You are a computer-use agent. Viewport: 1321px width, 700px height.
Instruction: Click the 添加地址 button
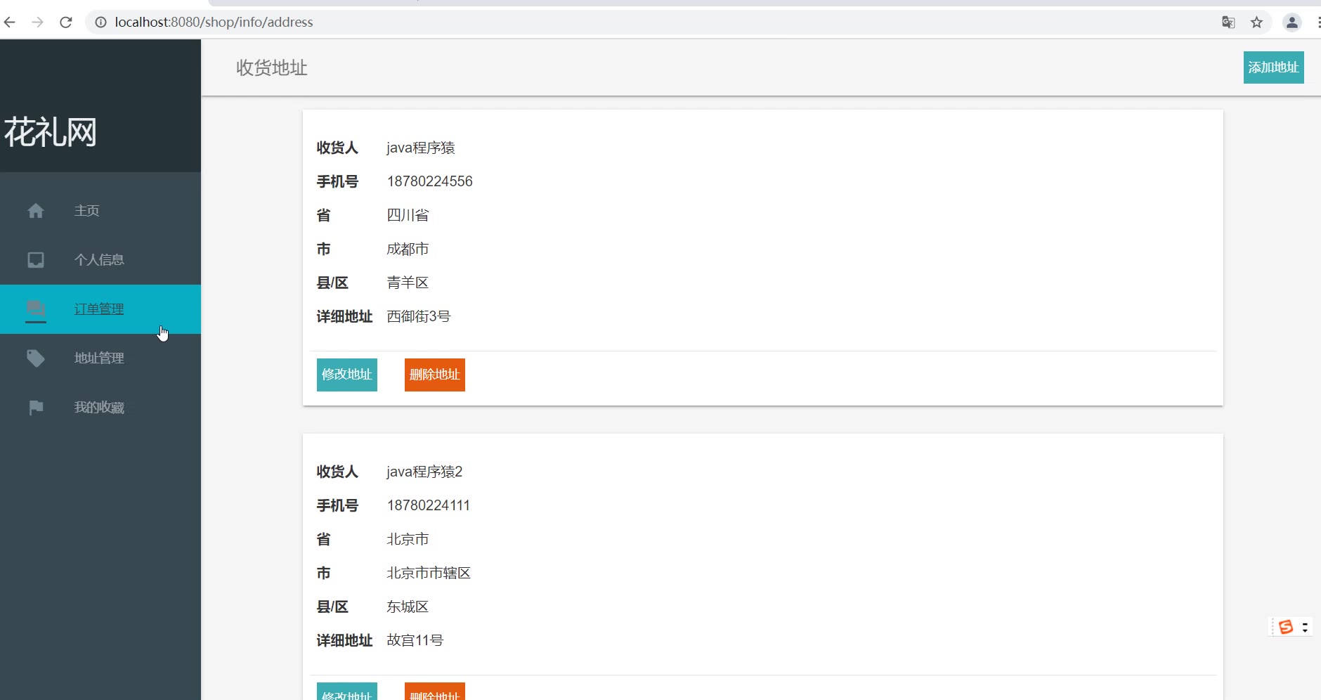pos(1273,67)
